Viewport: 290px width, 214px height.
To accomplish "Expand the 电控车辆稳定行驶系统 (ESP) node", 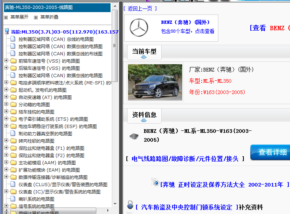I will pyautogui.click(x=6, y=126).
